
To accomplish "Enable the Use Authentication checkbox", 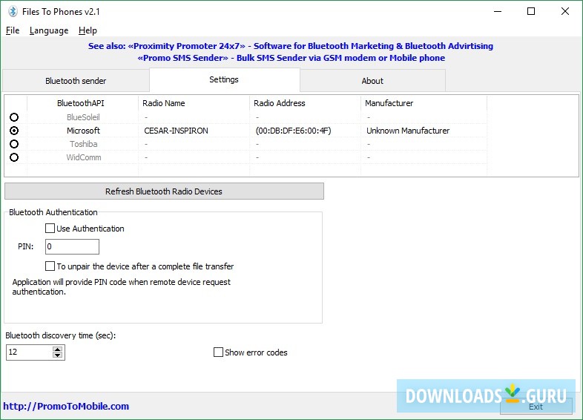I will pos(50,228).
